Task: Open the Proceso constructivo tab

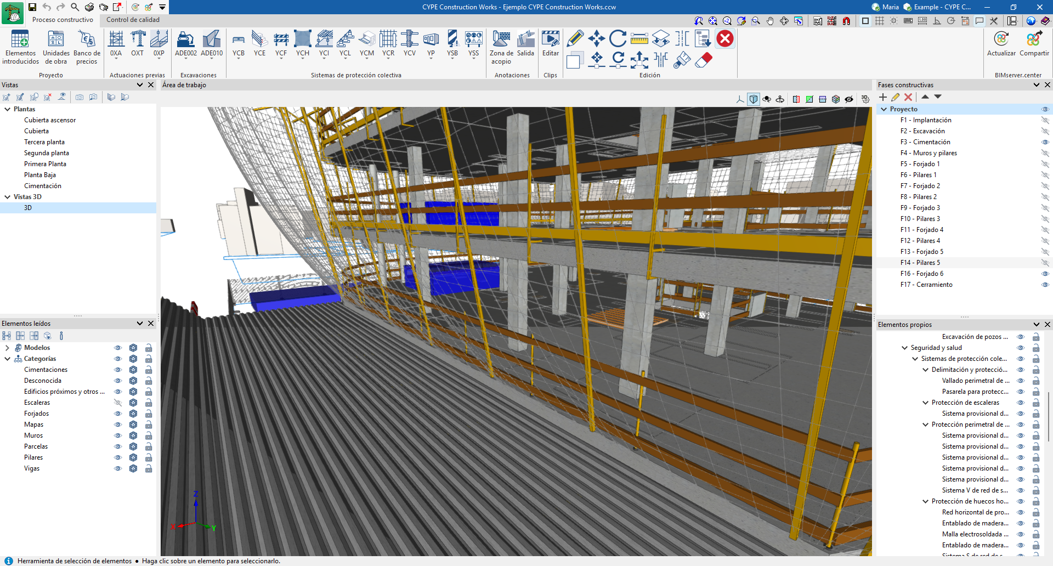Action: tap(63, 20)
